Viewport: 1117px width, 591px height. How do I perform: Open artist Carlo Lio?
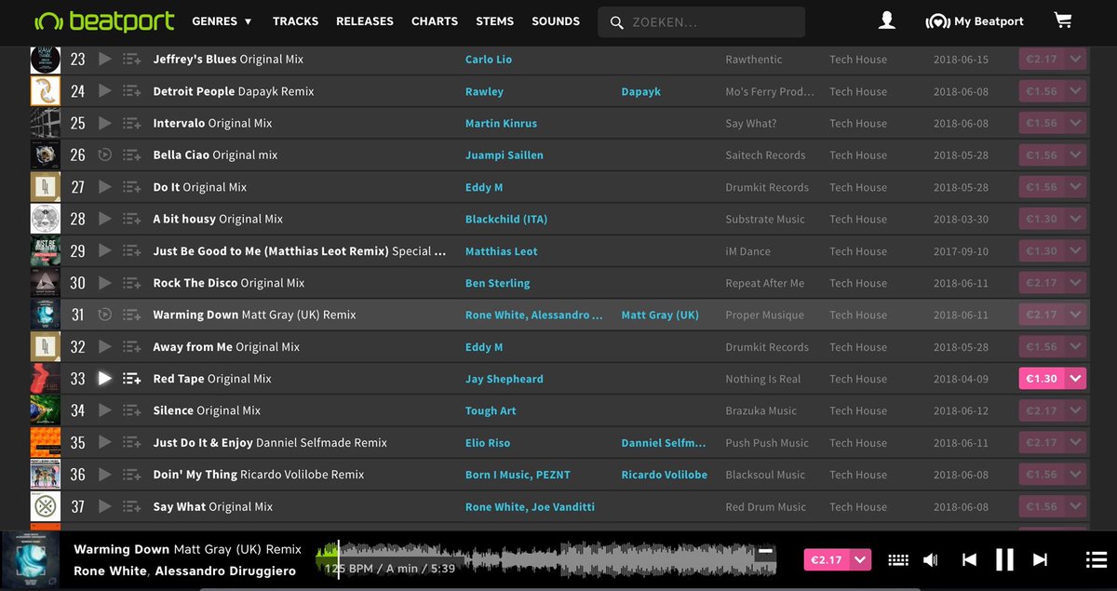click(489, 60)
